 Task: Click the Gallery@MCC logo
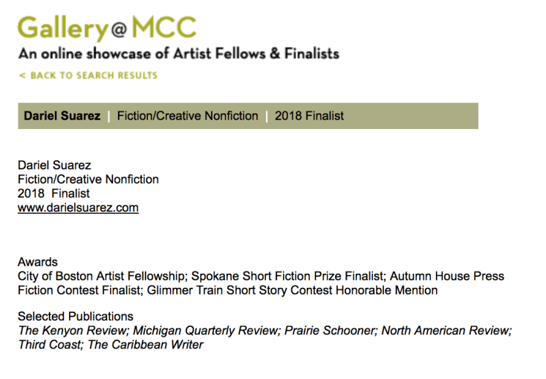tap(107, 28)
